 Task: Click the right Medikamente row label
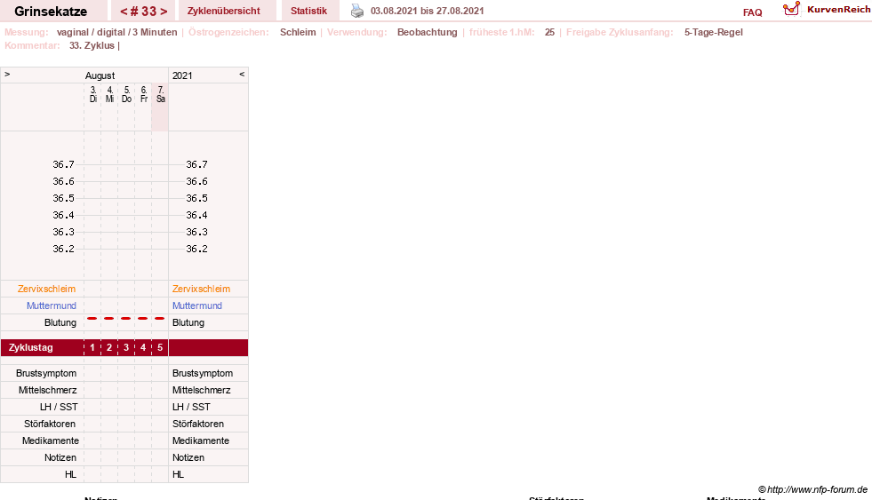[201, 440]
